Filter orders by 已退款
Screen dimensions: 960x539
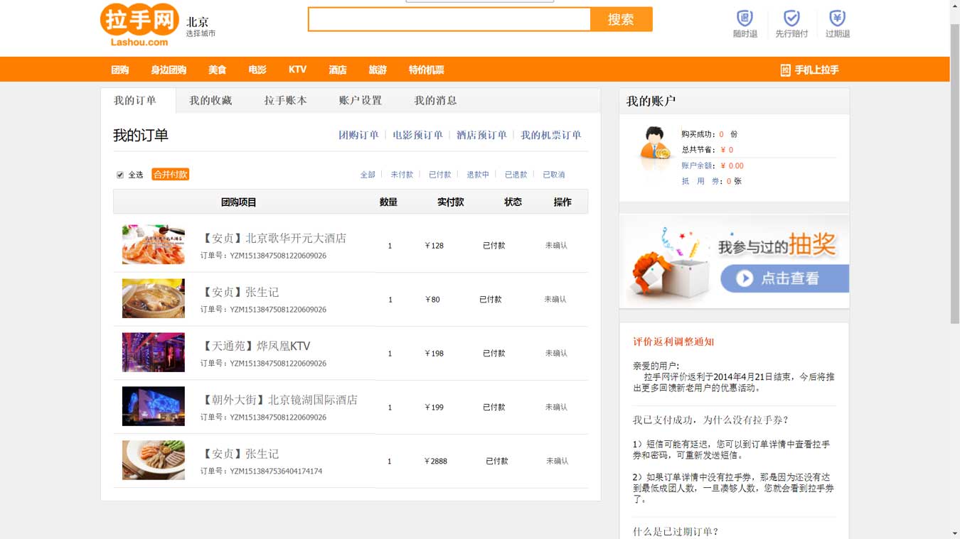click(516, 175)
